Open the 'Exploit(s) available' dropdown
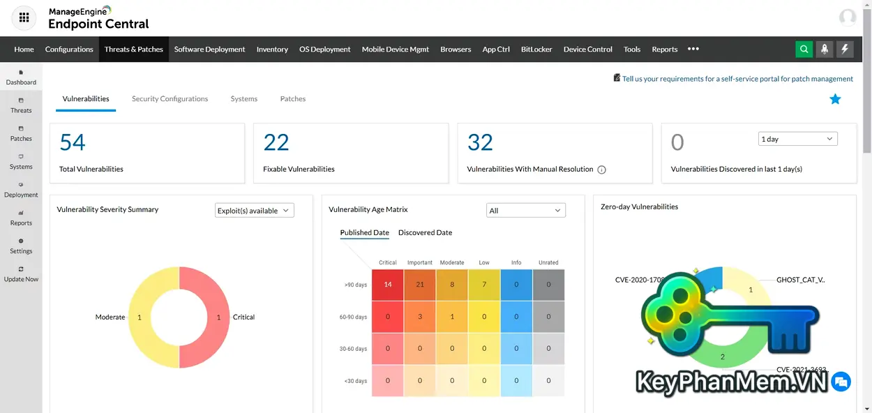 [x=254, y=209]
